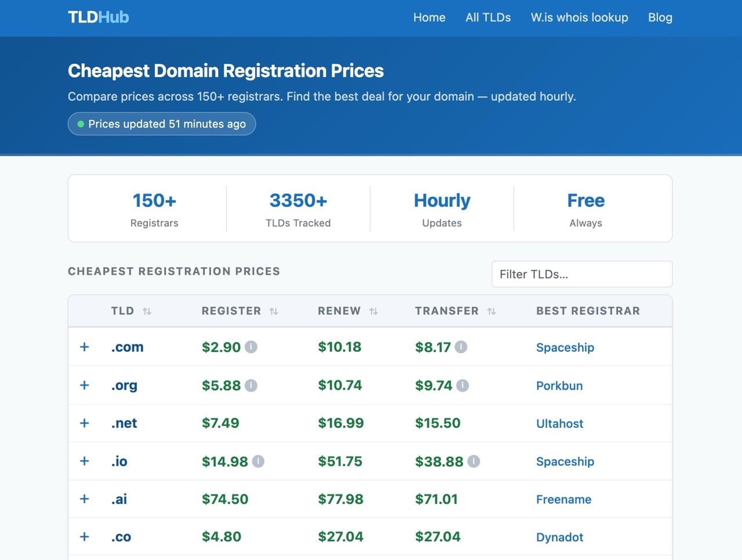Click info icon next to .io $14.98 price

[258, 461]
